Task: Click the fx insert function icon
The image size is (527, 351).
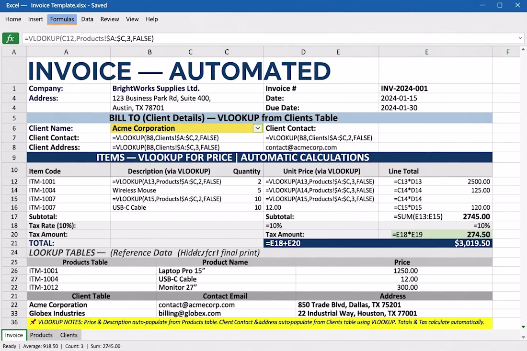Action: pos(11,38)
